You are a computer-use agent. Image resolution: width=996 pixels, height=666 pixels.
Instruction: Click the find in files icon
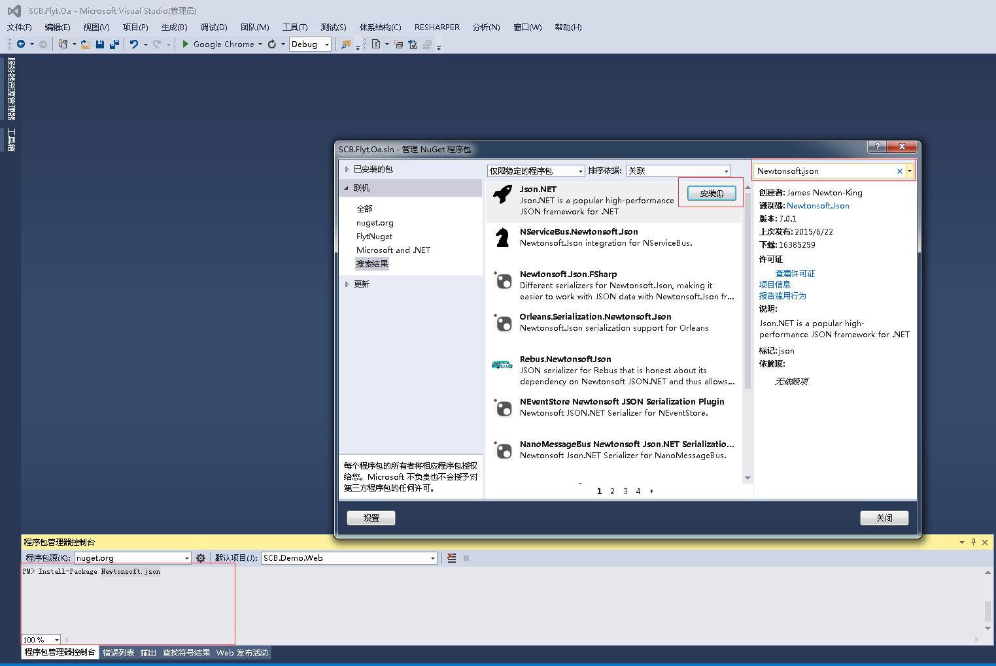tap(346, 44)
